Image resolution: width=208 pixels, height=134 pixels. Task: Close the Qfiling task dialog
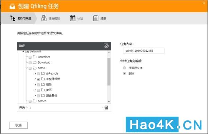(204, 3)
